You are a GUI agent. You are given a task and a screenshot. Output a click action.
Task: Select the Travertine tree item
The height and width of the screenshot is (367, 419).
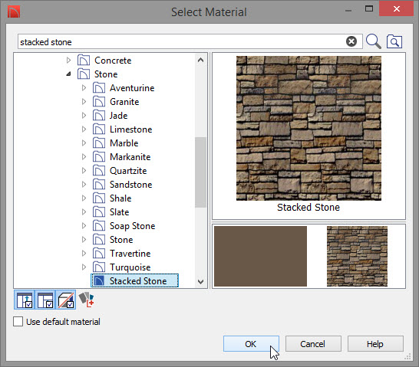[130, 254]
